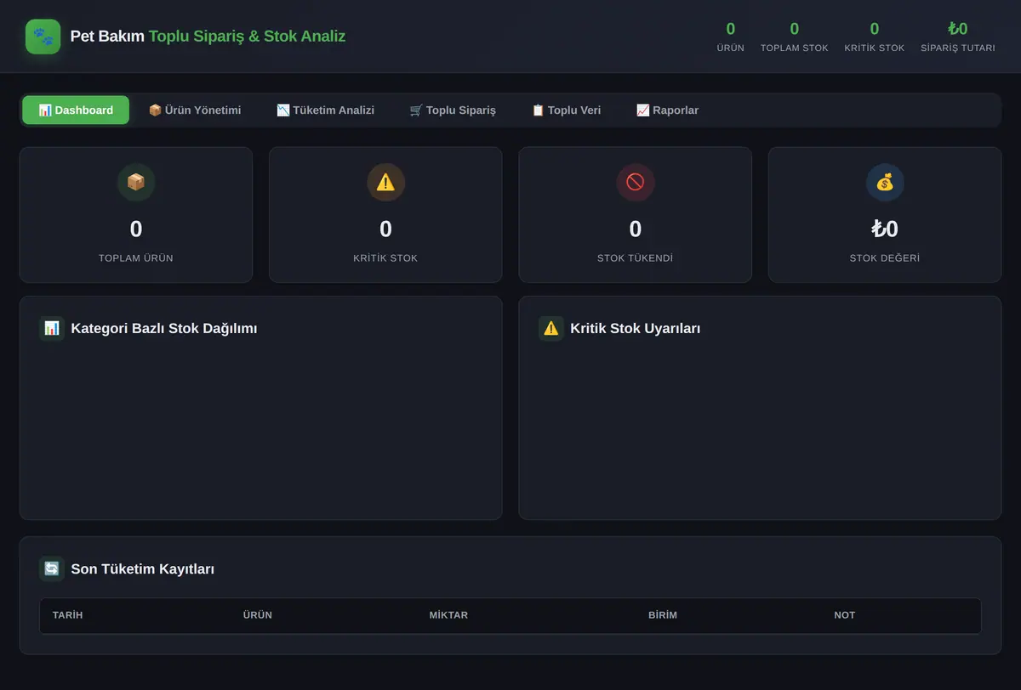Click the STOK DEĞERİ card label

885,258
